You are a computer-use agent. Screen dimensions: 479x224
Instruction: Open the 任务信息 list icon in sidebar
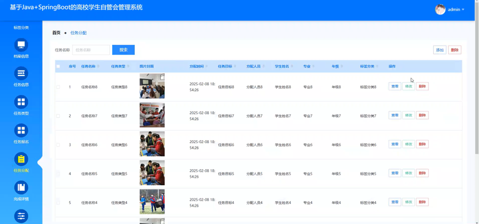coord(21,73)
